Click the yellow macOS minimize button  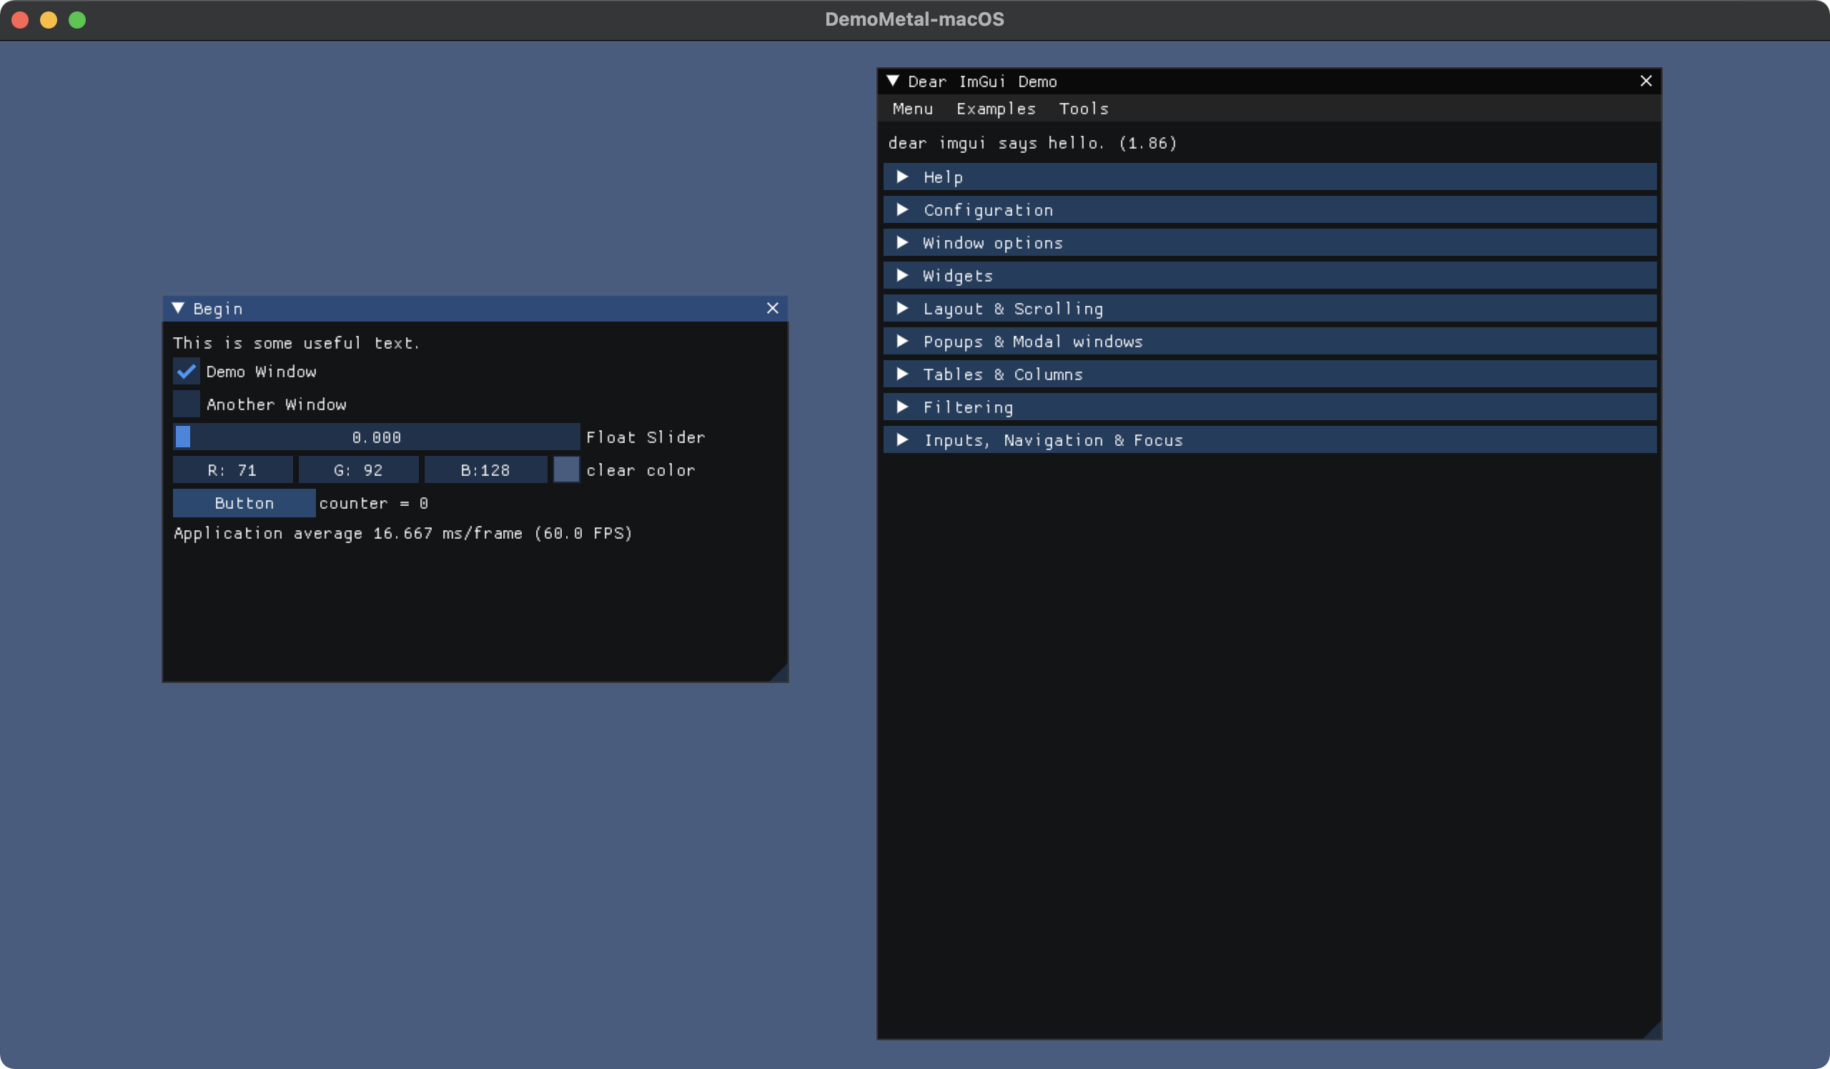tap(49, 19)
